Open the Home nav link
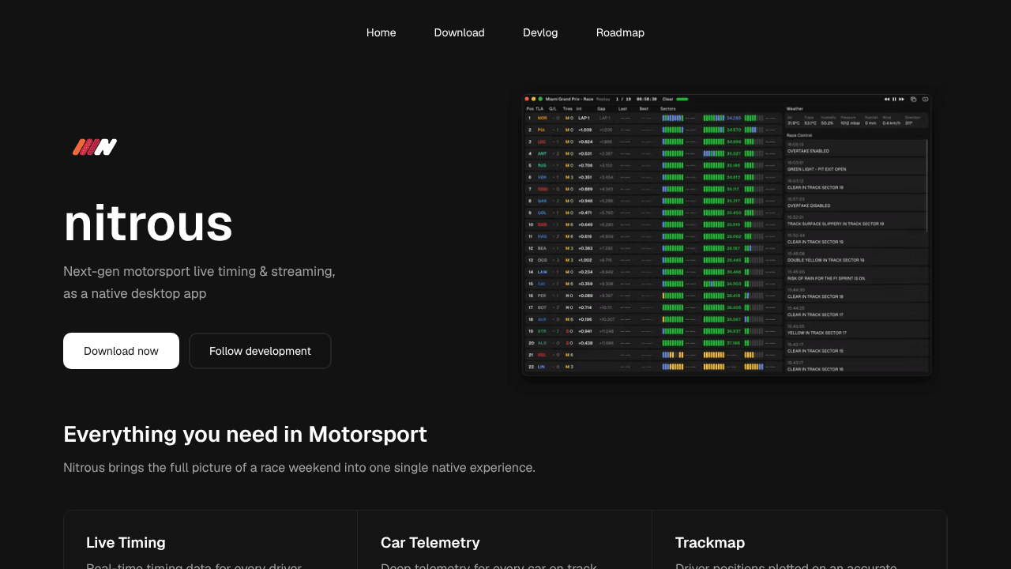The width and height of the screenshot is (1011, 569). coord(381,32)
